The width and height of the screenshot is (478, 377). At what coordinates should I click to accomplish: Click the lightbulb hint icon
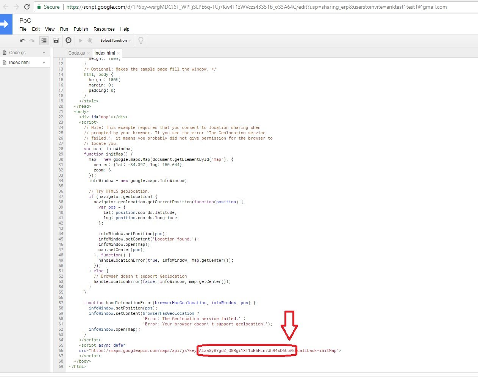141,41
